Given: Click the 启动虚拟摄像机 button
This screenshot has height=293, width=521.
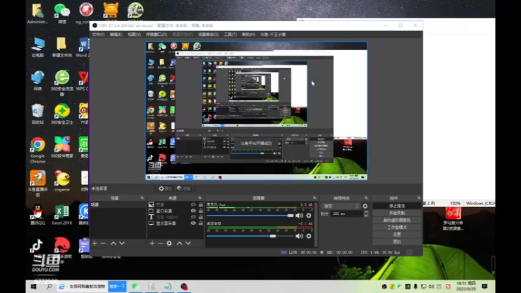Looking at the screenshot, I should pyautogui.click(x=397, y=220).
